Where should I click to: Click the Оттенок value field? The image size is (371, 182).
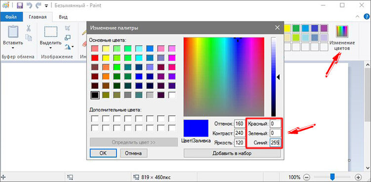240,124
